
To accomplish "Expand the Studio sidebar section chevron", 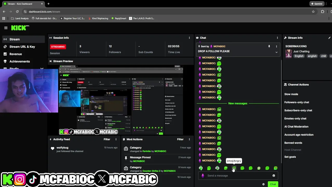I will pyautogui.click(x=42, y=69).
